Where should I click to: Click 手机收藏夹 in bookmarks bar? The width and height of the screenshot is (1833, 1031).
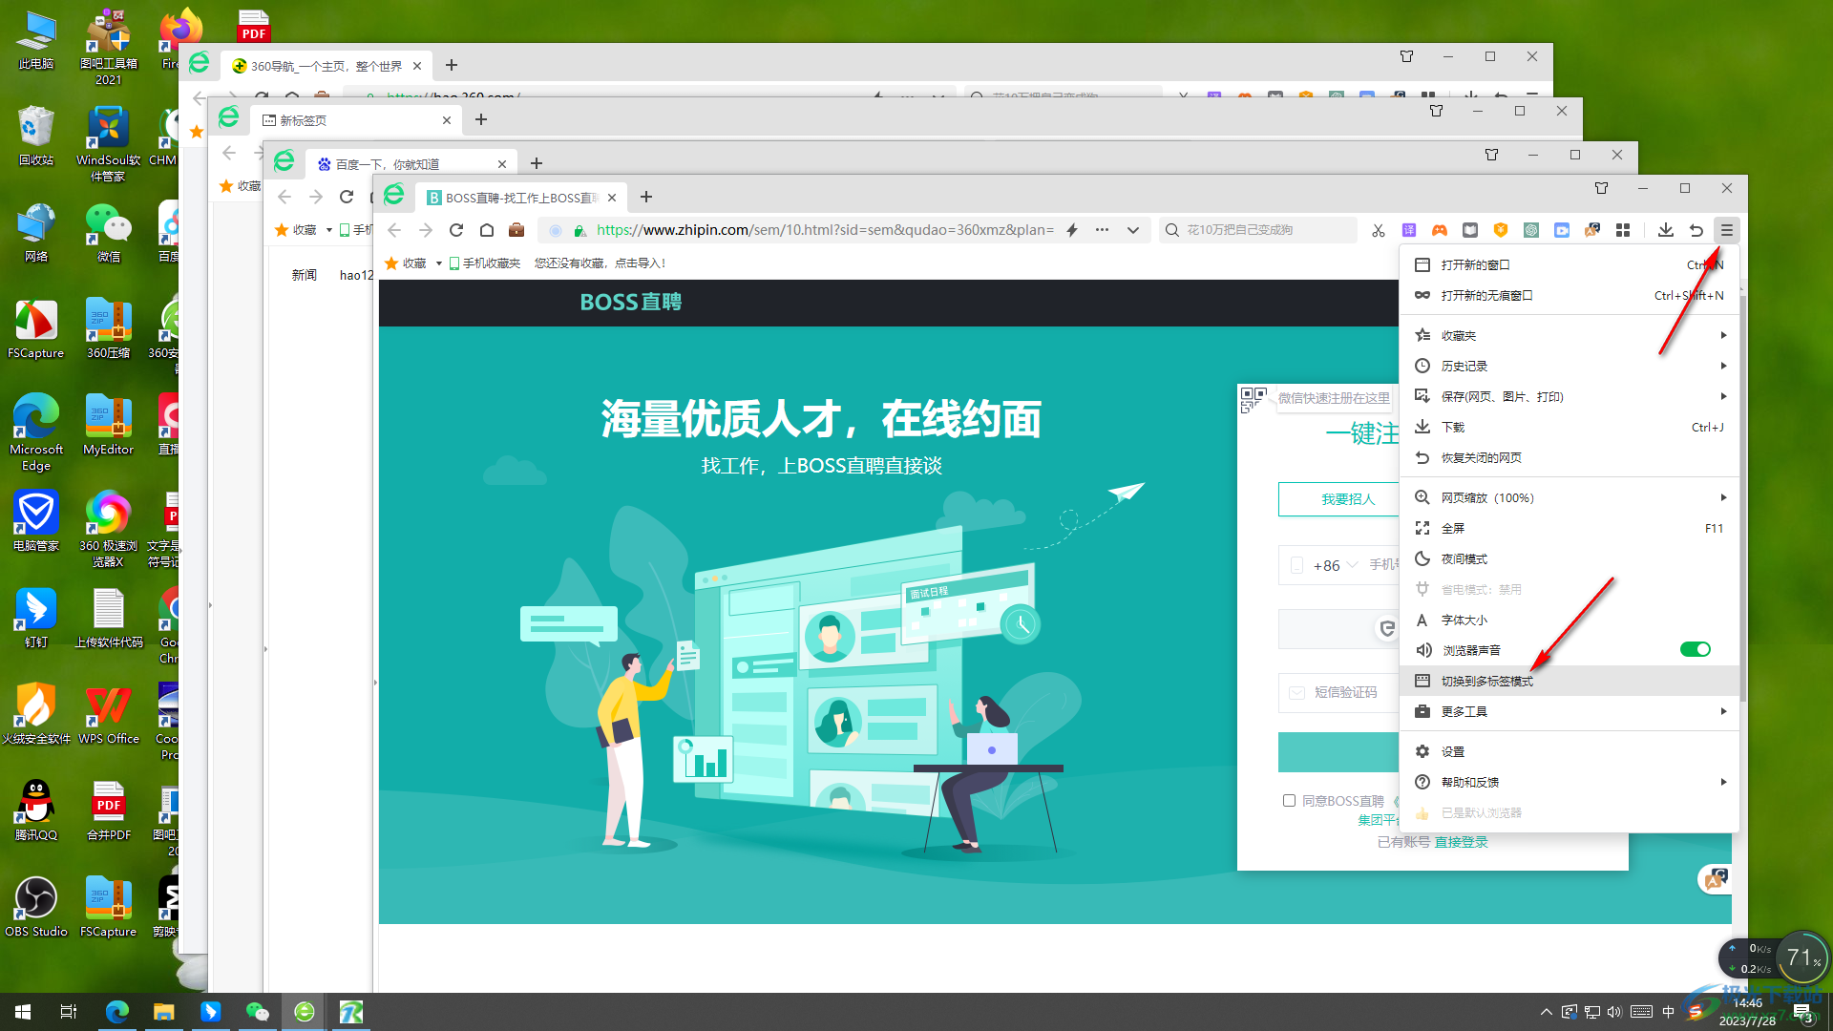tap(484, 263)
